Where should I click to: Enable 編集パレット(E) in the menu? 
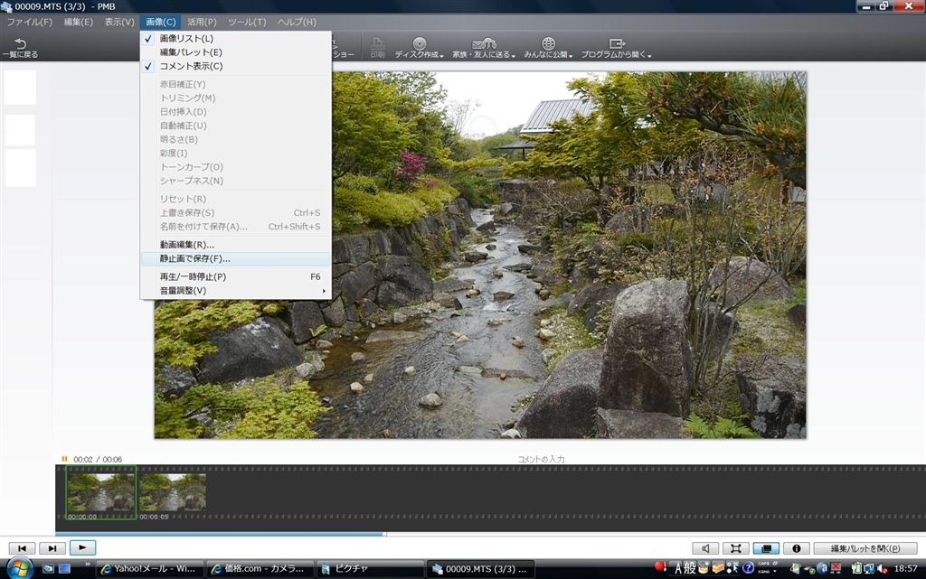190,52
